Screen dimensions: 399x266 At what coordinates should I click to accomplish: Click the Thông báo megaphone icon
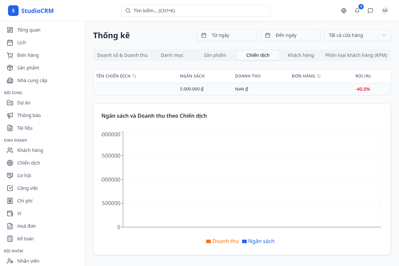(x=10, y=115)
